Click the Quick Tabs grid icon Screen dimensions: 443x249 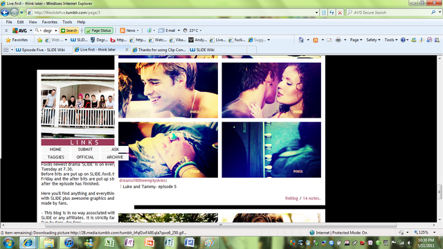tap(6, 50)
